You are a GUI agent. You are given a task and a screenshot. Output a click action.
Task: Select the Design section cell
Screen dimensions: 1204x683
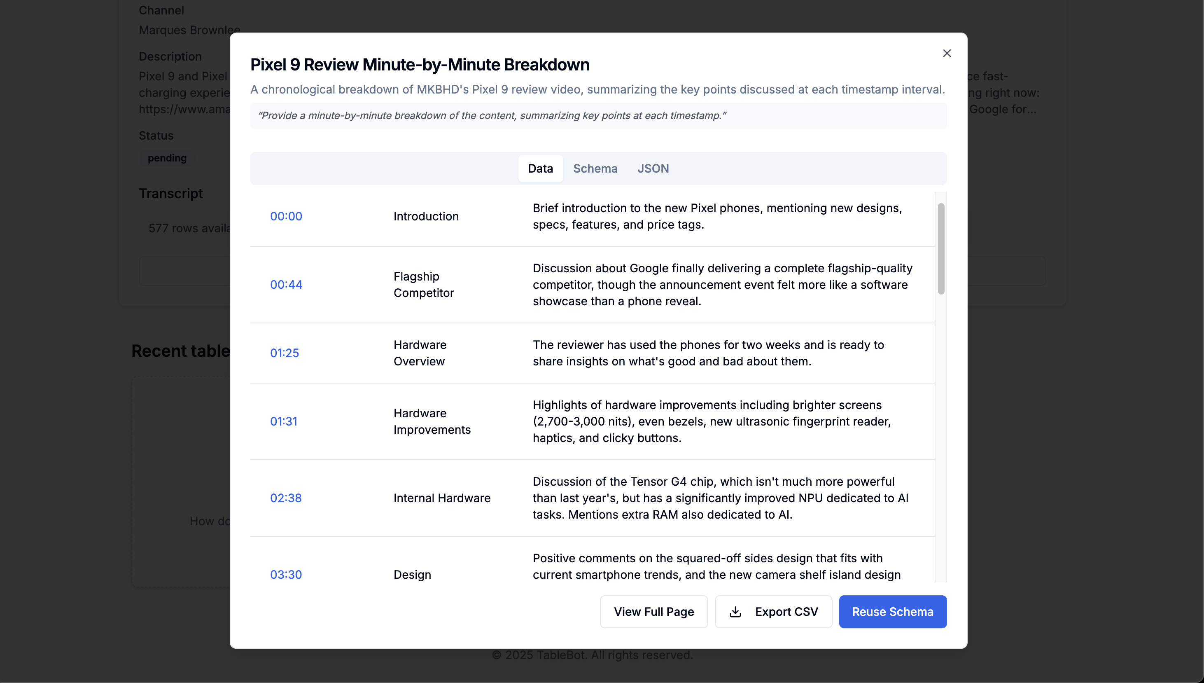pos(412,575)
